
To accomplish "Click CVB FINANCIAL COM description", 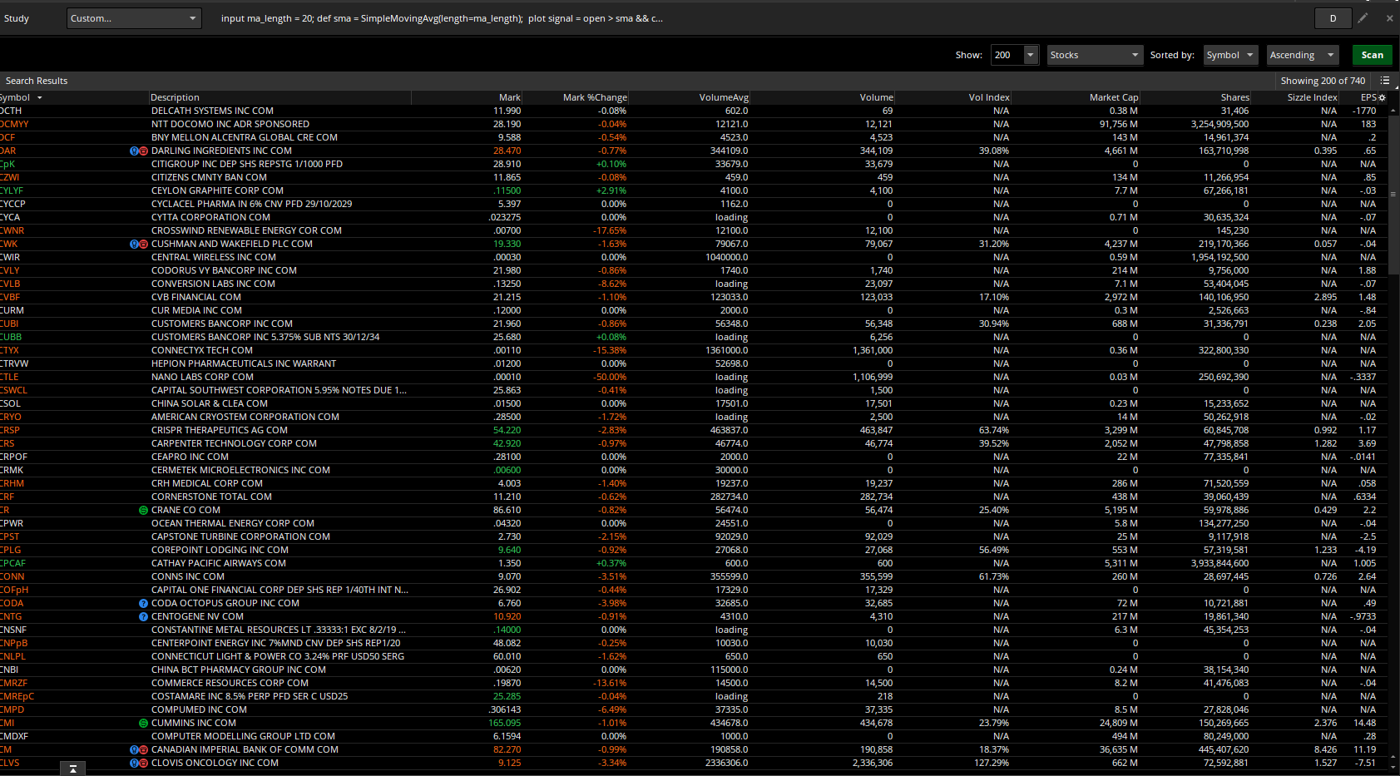I will [x=196, y=297].
